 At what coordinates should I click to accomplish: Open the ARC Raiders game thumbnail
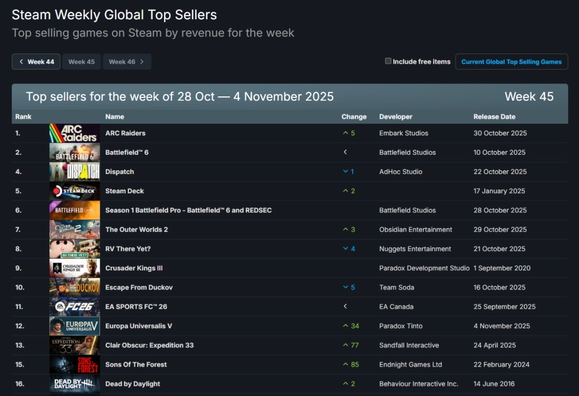[x=75, y=133]
